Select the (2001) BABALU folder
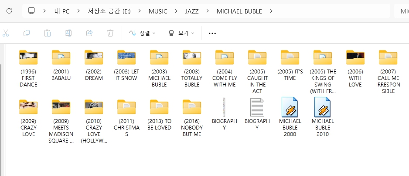 61,66
